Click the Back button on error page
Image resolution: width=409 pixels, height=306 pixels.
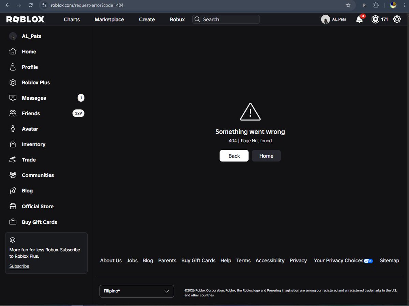tap(234, 156)
